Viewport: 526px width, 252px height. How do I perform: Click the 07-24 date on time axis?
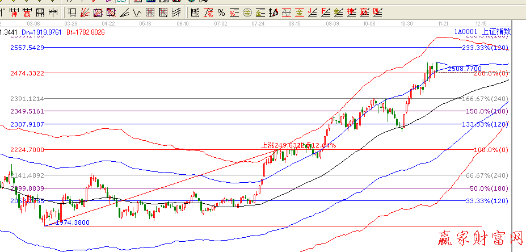(258, 24)
